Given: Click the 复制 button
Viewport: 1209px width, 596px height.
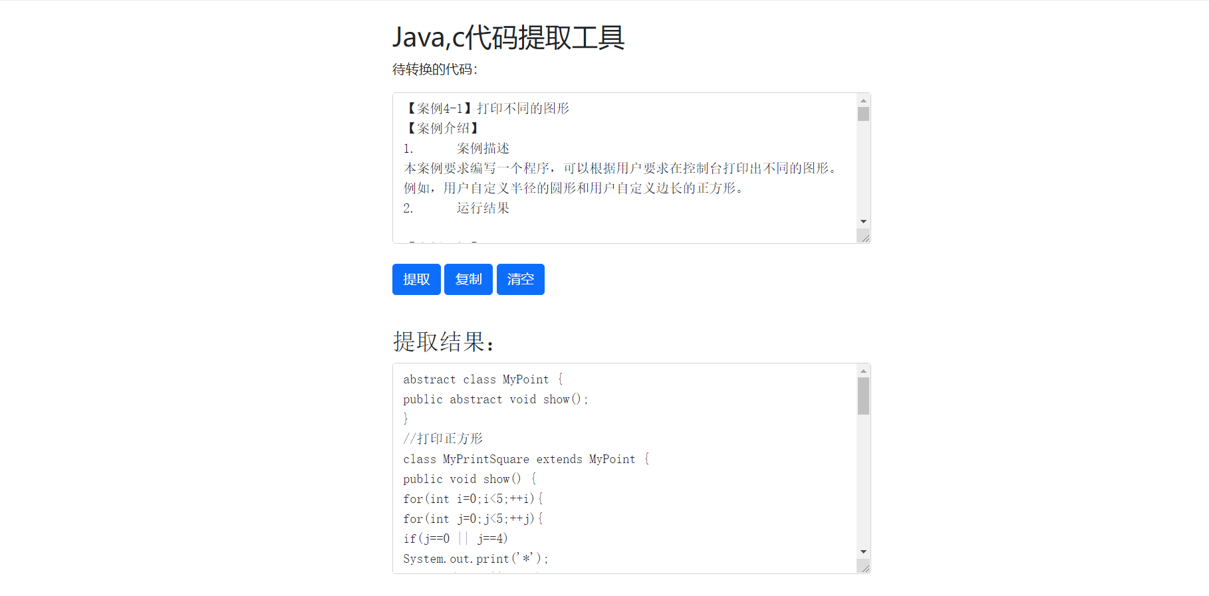Looking at the screenshot, I should point(468,279).
